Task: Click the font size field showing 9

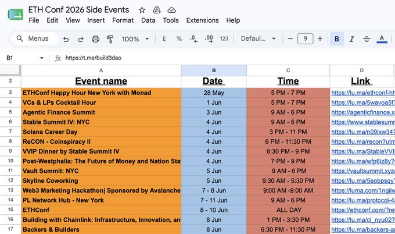Action: click(305, 38)
